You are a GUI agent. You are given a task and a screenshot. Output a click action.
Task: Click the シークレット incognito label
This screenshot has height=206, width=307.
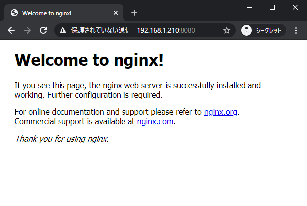pos(269,31)
